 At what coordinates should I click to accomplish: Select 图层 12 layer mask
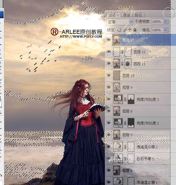click(x=128, y=52)
